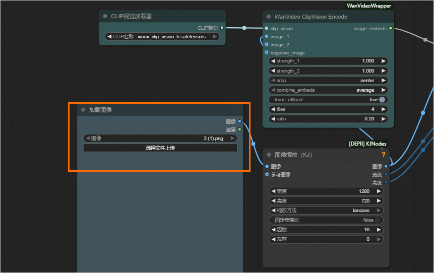
Task: Select the 图像缩放 (KJ) node title
Action: [x=293, y=155]
